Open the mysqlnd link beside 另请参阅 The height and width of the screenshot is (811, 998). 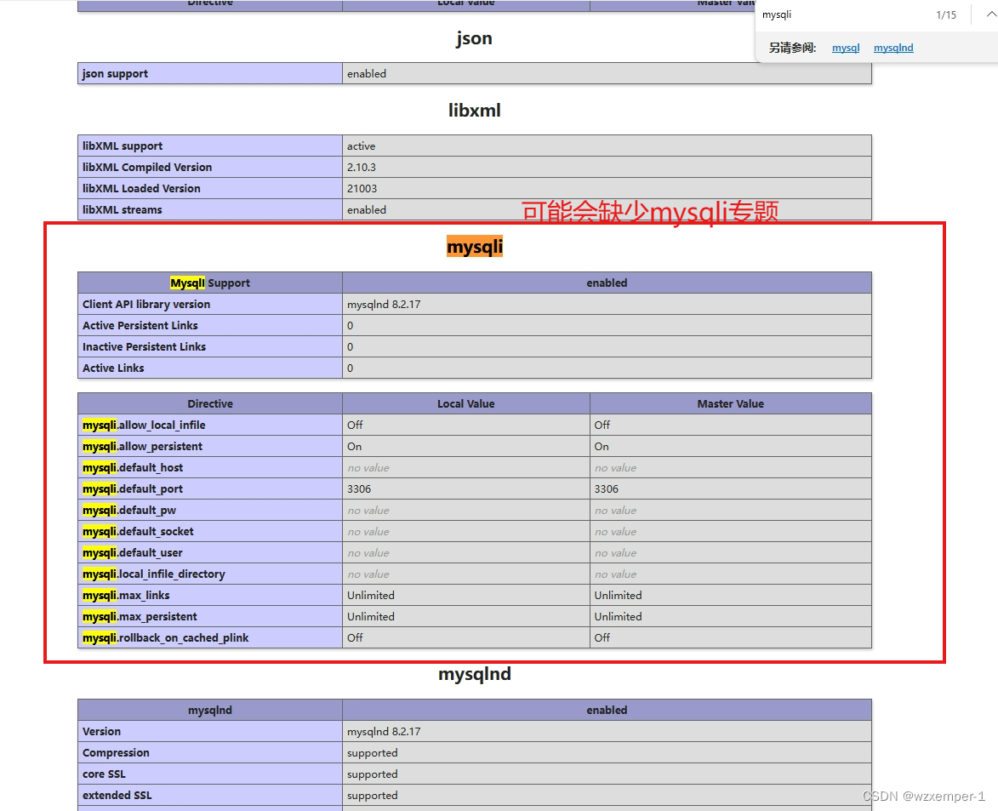892,48
